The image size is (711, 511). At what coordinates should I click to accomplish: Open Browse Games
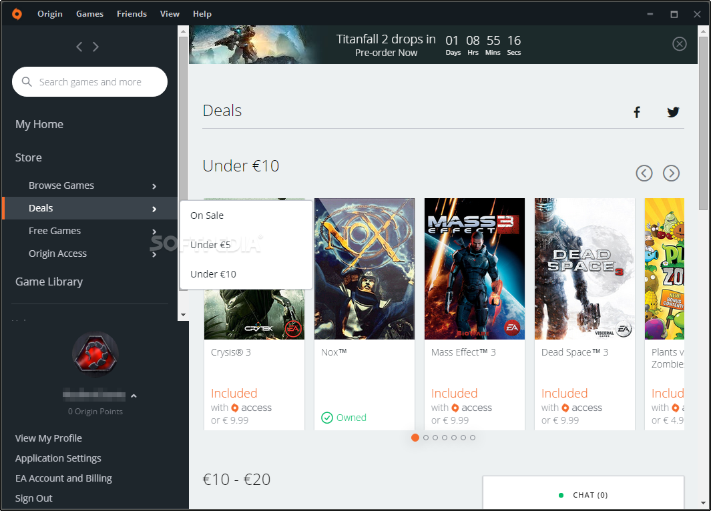tap(61, 185)
